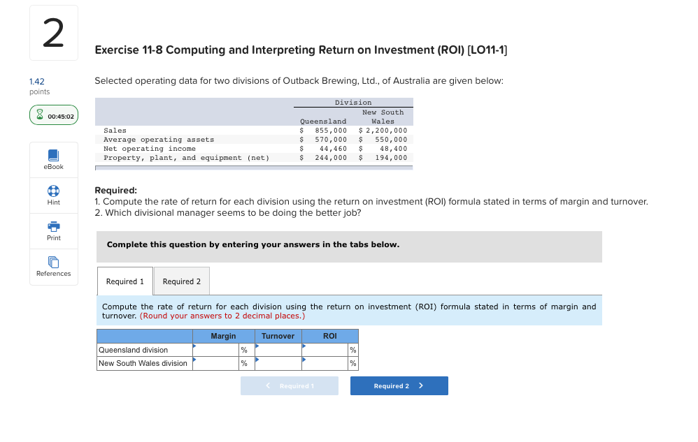Click the disabled Required 1 back button
The height and width of the screenshot is (442, 698).
point(289,385)
